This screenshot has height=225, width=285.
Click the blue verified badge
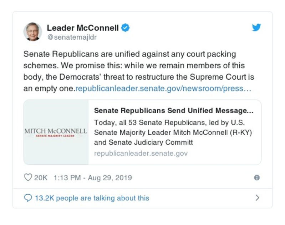tap(125, 28)
